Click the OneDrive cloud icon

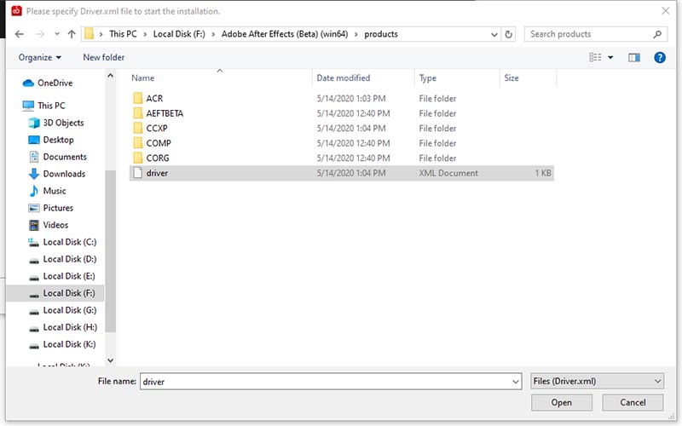[28, 83]
